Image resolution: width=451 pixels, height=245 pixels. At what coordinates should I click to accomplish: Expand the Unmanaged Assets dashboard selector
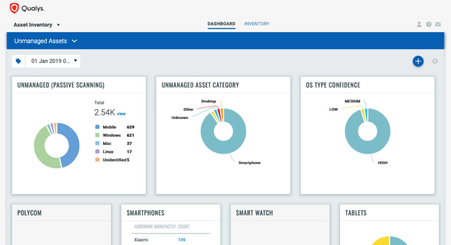pos(46,41)
